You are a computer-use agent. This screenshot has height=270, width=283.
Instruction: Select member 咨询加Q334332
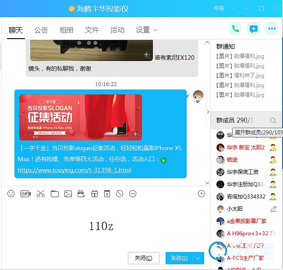click(246, 197)
